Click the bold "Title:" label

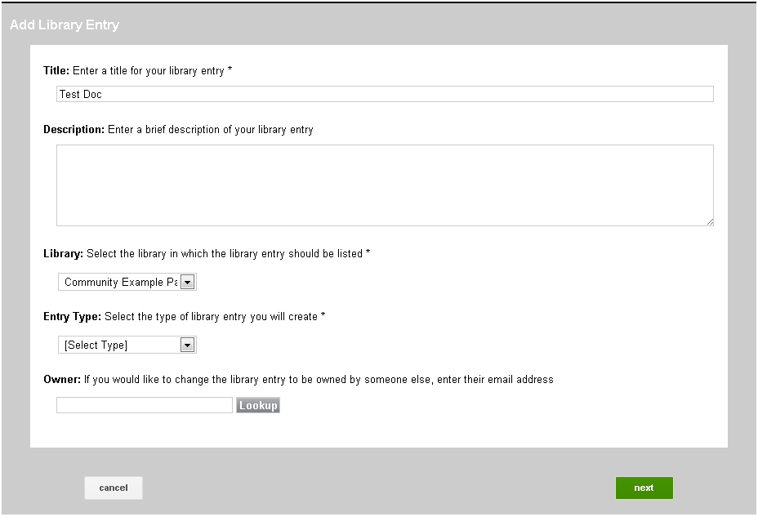[x=56, y=71]
